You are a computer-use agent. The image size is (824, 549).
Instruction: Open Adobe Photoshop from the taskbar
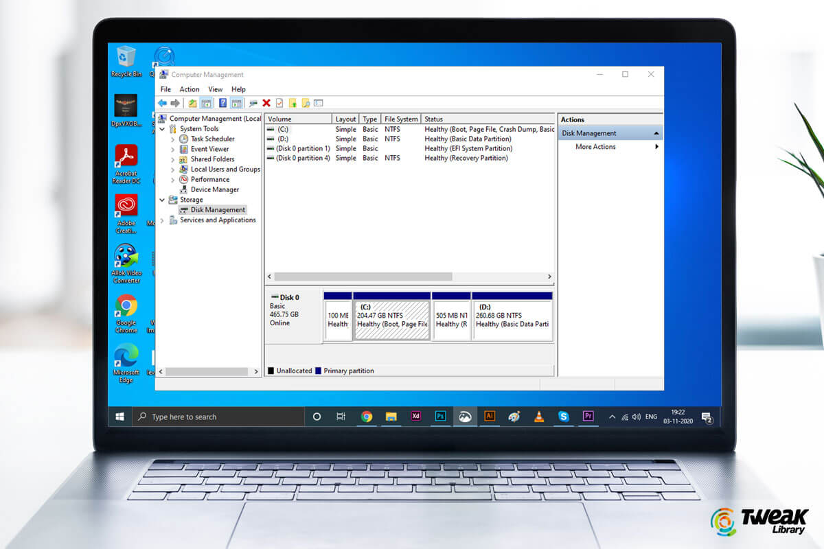click(440, 416)
